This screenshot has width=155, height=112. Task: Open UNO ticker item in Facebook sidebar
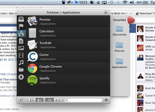tap(145, 48)
